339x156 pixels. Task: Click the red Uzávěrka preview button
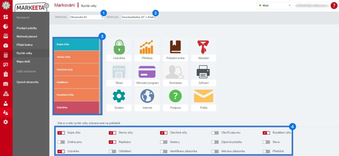pyautogui.click(x=77, y=107)
